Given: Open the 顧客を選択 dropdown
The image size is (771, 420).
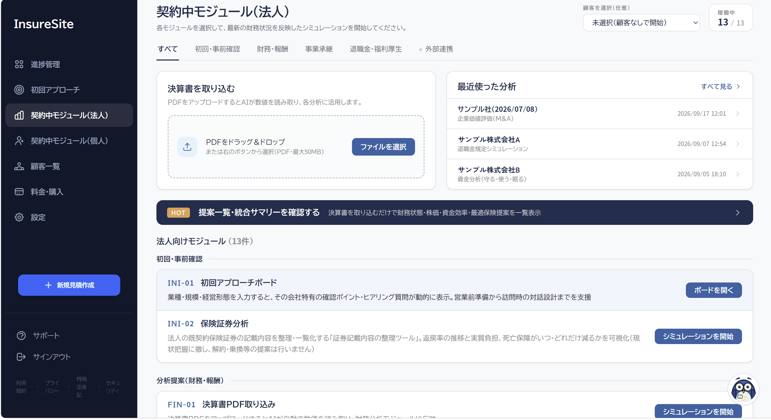Looking at the screenshot, I should coord(641,23).
